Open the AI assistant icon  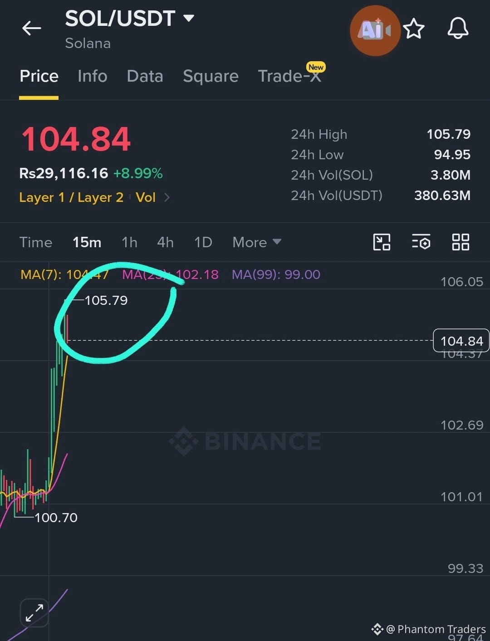click(375, 30)
